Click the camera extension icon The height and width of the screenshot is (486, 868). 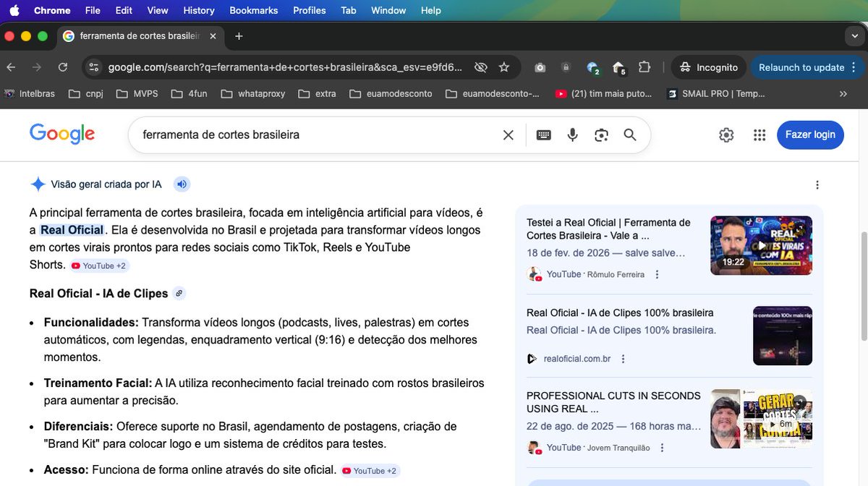pyautogui.click(x=540, y=67)
